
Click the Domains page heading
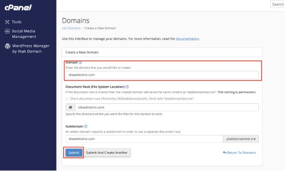coord(76,20)
